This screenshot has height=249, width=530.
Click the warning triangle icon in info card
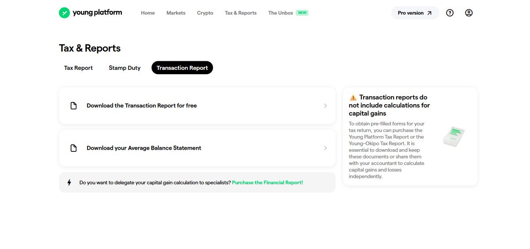click(x=353, y=98)
